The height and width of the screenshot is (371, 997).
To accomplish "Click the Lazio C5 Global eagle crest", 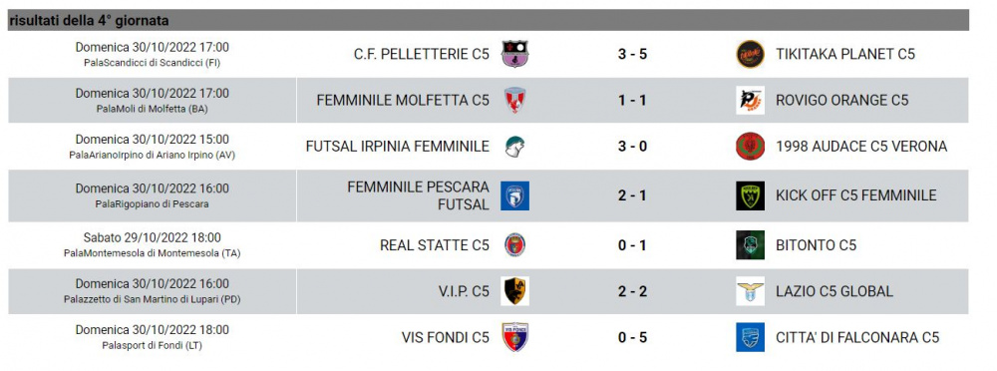I will pos(750,291).
